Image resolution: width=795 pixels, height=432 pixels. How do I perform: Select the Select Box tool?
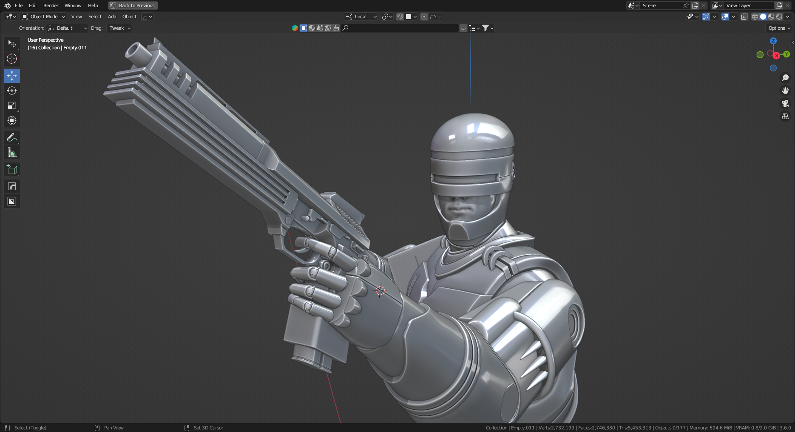(12, 44)
